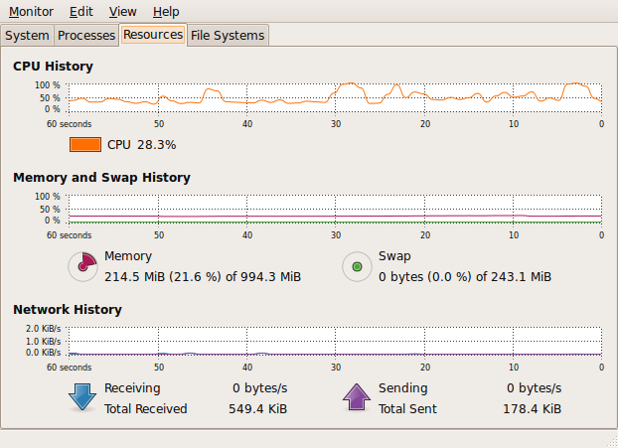Screen dimensions: 618x448
Task: Click the CPU History heading
Action: 53,67
